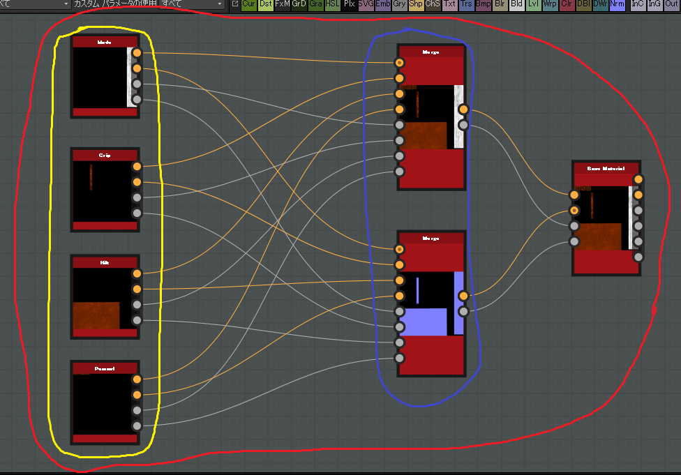Select the Merge node with rust preview
The image size is (681, 475).
[x=431, y=117]
